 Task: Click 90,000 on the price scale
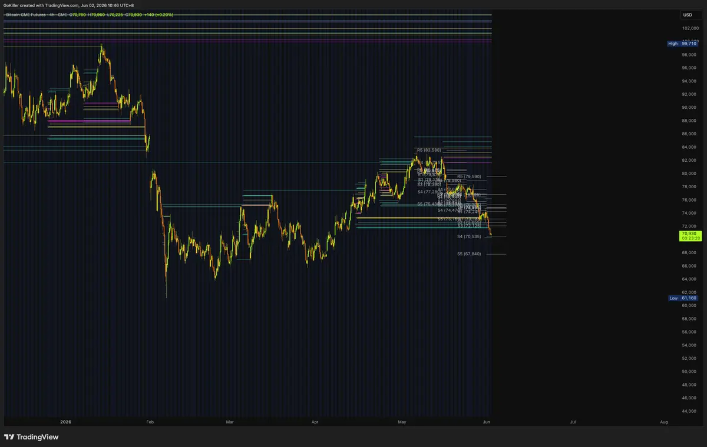coord(689,107)
